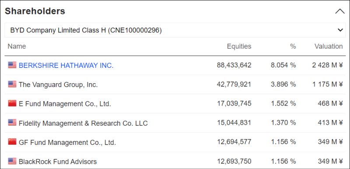The height and width of the screenshot is (169, 350).
Task: Click equities value 17,039,745
Action: 234,104
